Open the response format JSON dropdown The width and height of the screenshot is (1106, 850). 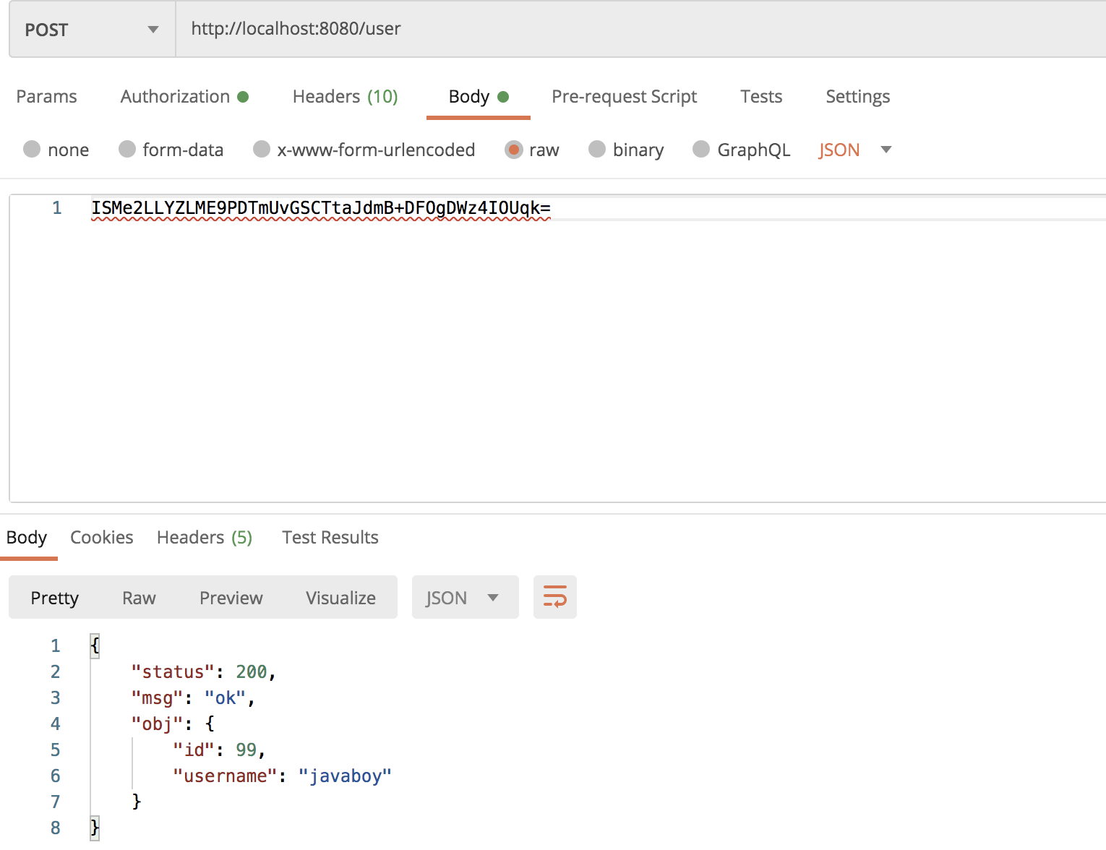(464, 598)
